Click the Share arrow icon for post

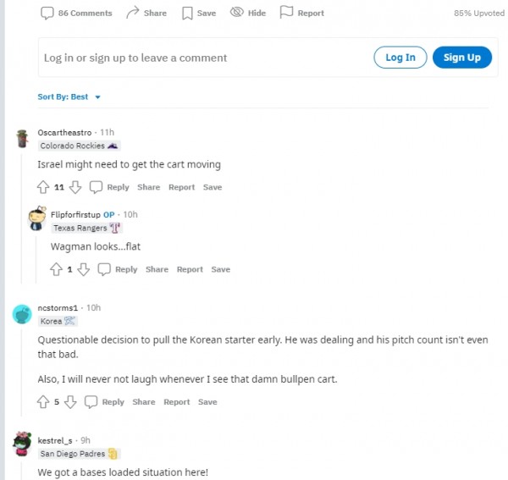133,13
